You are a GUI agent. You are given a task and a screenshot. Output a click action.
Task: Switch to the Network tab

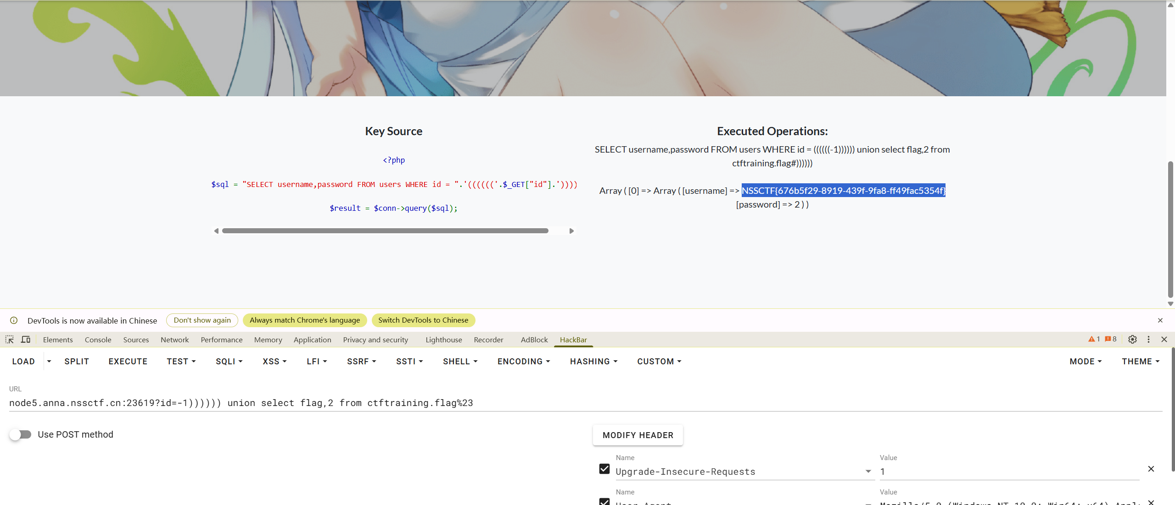click(174, 340)
